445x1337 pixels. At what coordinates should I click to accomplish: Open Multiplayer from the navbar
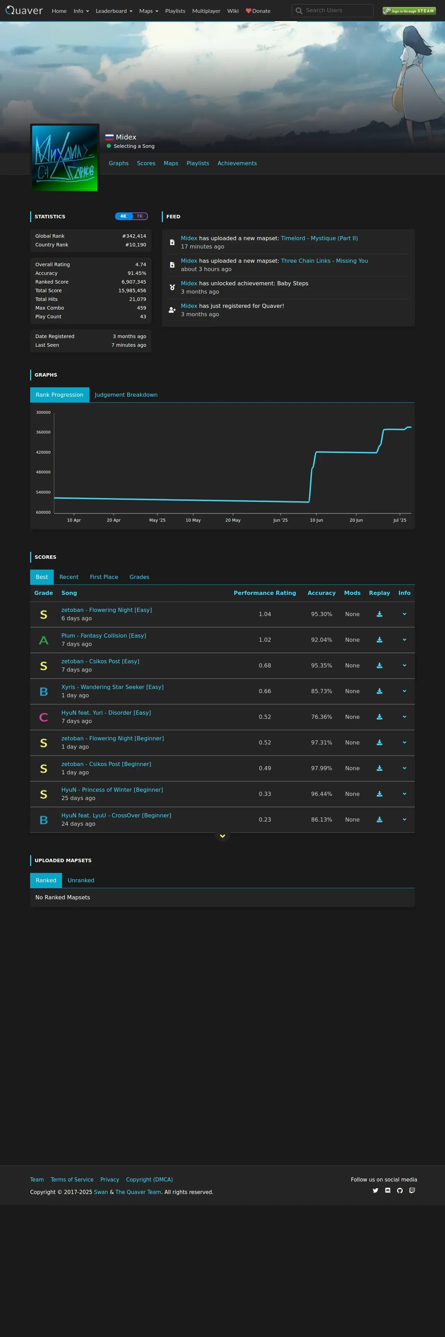206,11
